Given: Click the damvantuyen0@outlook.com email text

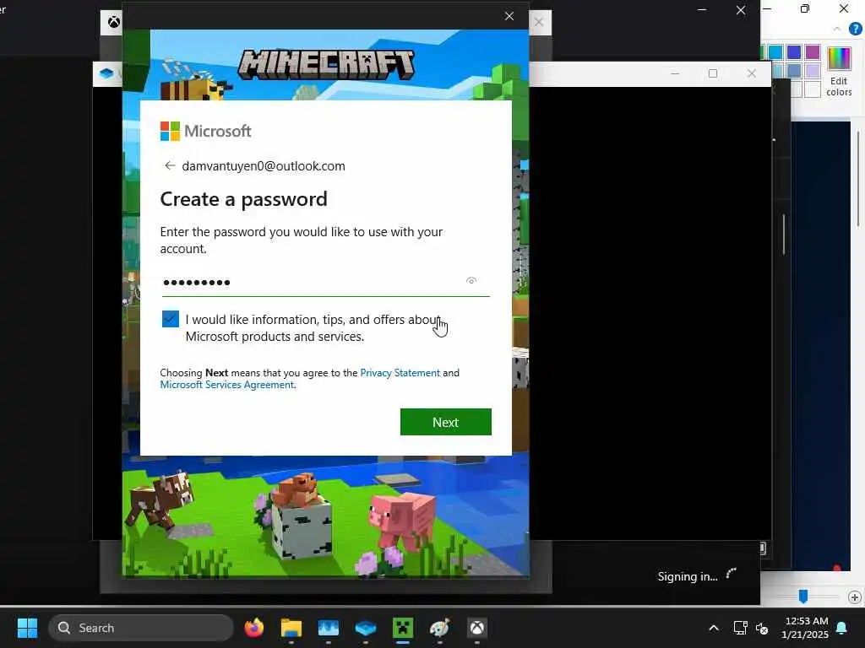Looking at the screenshot, I should point(264,166).
